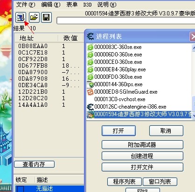This screenshot has width=195, height=192.
Task: Open the 表单 menu
Action: [x=72, y=5]
